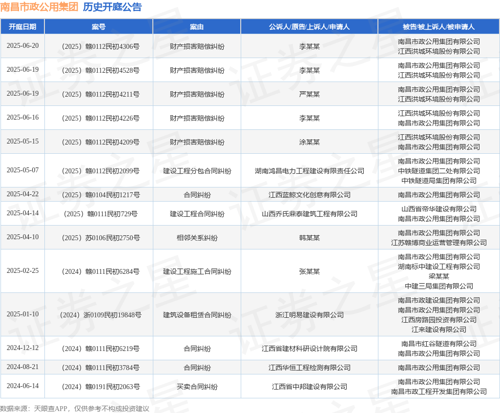Image resolution: width=500 pixels, height=413 pixels.
Task: Click case number 赣0111民初6219号
Action: (101, 349)
